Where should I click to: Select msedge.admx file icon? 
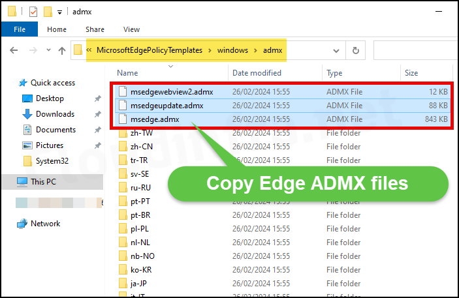click(x=123, y=119)
